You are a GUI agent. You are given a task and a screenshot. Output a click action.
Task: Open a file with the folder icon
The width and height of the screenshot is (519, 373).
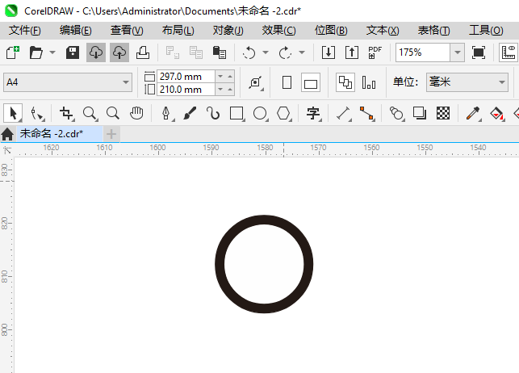[x=36, y=52]
